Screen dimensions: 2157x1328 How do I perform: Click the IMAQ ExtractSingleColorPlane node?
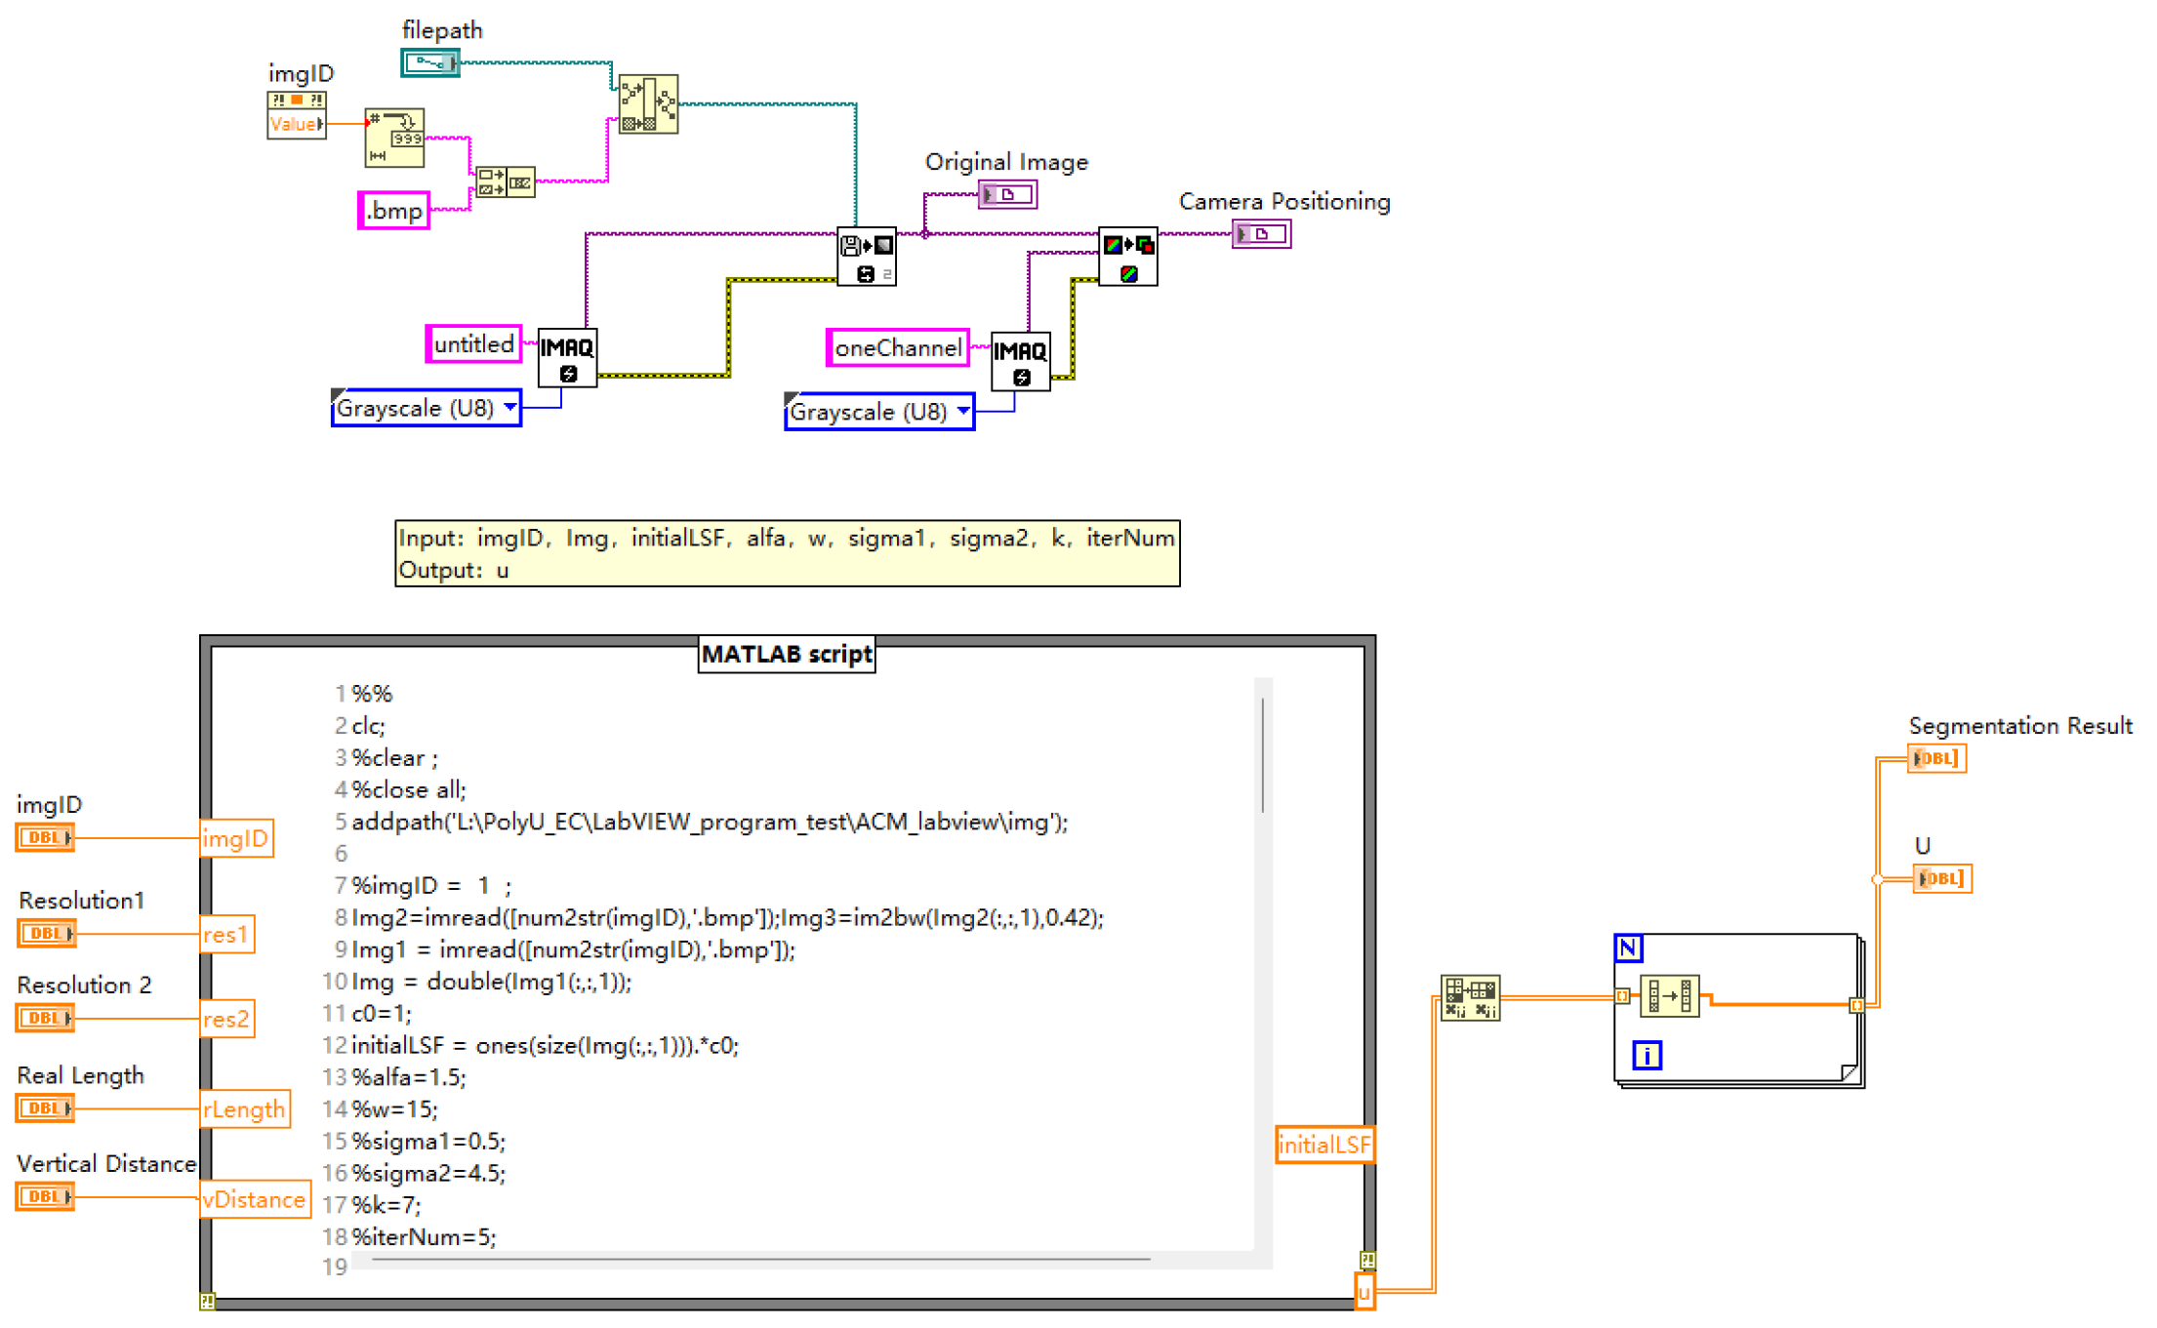pos(1127,257)
